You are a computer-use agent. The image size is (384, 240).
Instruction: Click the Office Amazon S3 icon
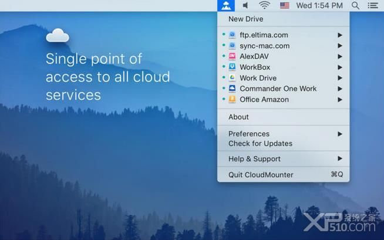(232, 99)
